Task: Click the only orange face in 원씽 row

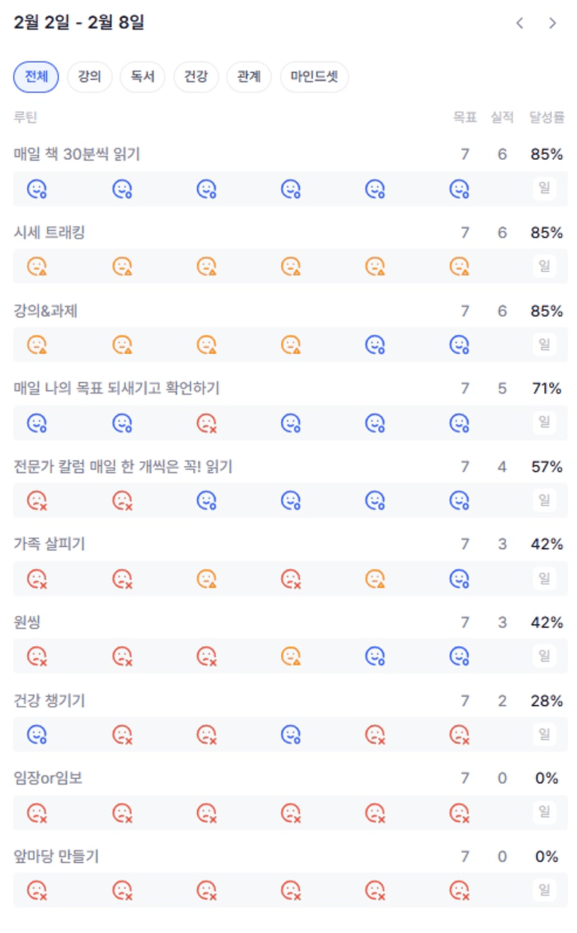Action: (291, 656)
